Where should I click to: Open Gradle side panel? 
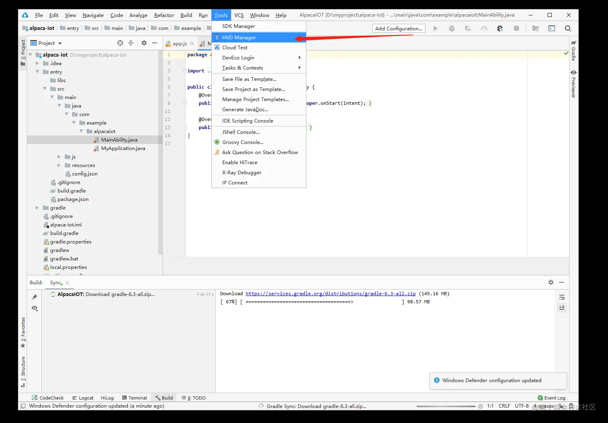point(574,50)
